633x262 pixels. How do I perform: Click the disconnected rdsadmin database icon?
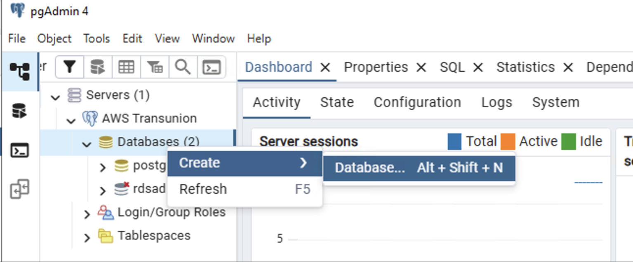click(x=122, y=189)
